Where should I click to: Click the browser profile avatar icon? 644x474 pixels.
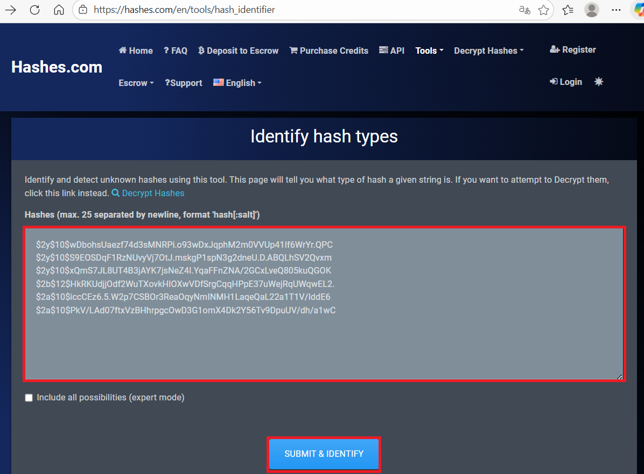[x=592, y=10]
